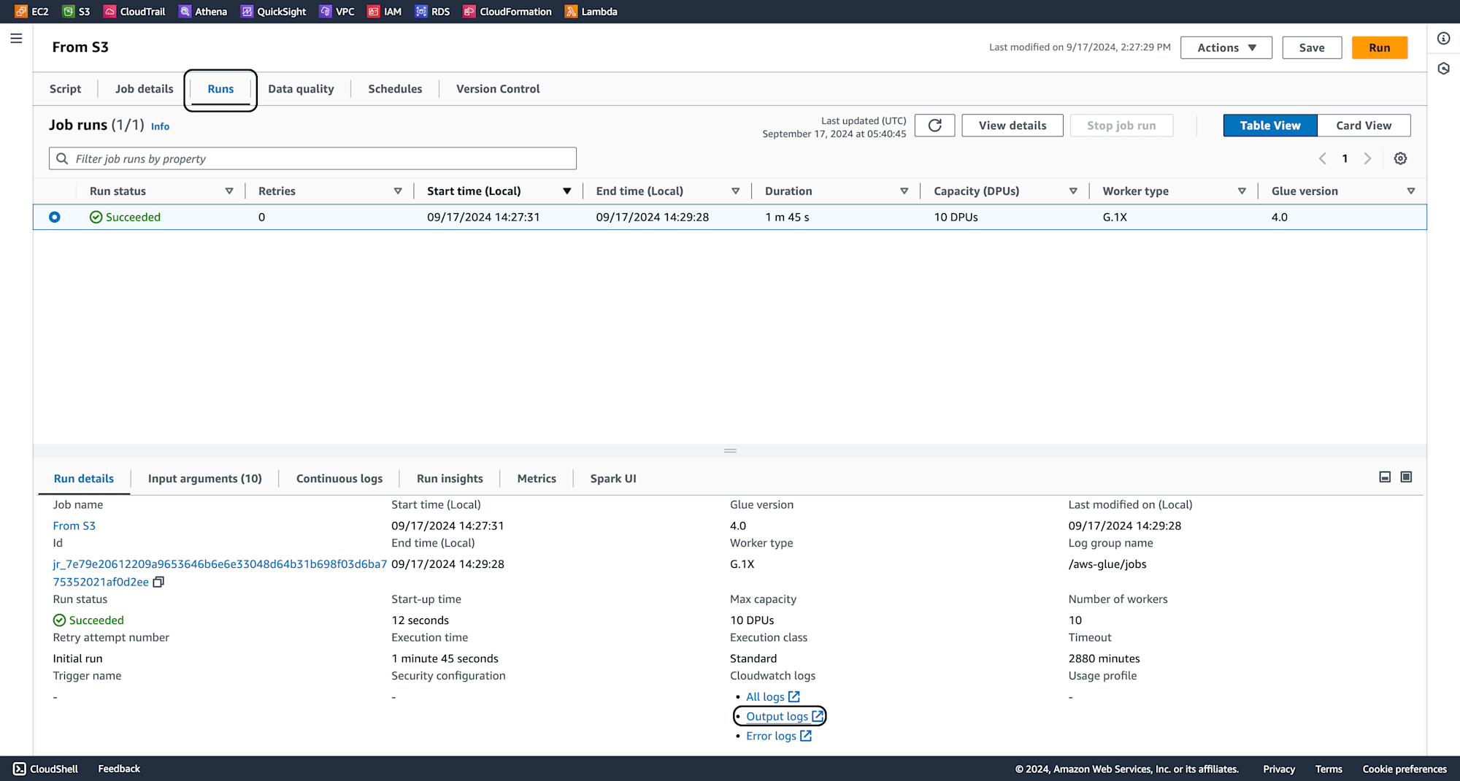Open the hexagon help icon in right sidebar
This screenshot has height=781, width=1460.
pyautogui.click(x=1443, y=69)
